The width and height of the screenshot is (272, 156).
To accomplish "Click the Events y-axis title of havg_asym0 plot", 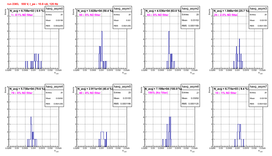I will pos(5,11).
